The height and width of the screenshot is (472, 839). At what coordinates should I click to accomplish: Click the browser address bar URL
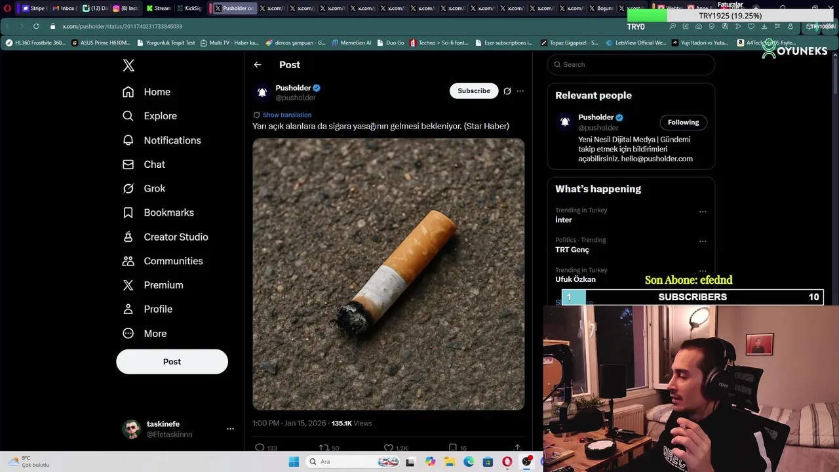click(123, 26)
